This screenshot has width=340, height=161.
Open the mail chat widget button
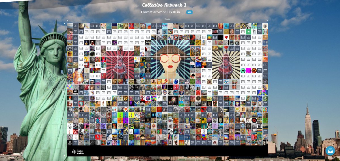click(x=330, y=151)
